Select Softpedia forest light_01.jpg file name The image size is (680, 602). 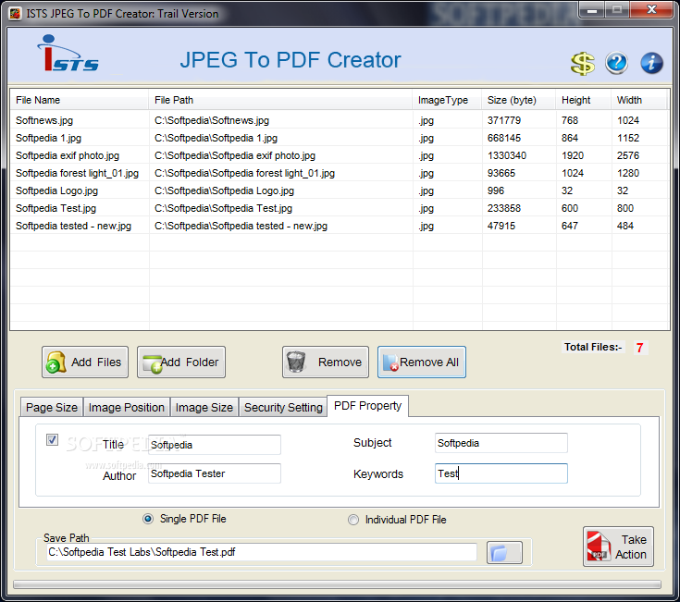coord(77,173)
